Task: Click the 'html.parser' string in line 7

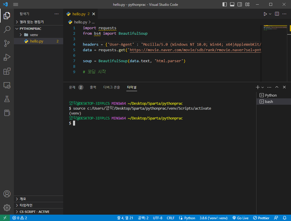Action: (x=169, y=61)
